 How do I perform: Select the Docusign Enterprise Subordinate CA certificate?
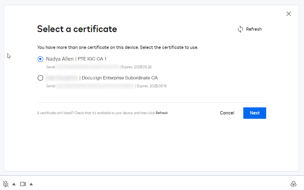(x=40, y=78)
